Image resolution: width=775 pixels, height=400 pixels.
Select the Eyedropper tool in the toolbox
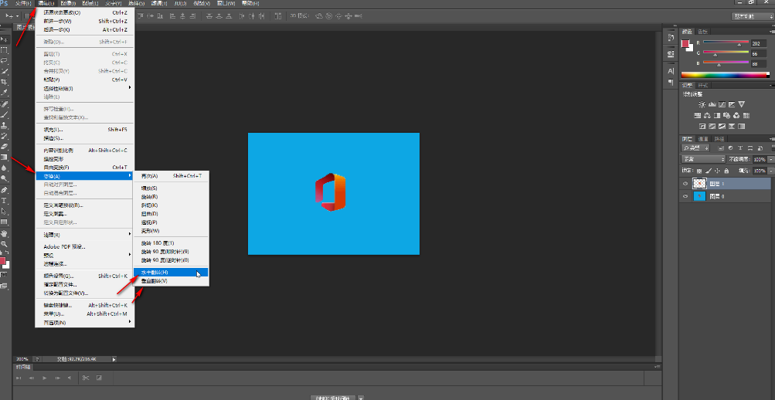coord(5,92)
